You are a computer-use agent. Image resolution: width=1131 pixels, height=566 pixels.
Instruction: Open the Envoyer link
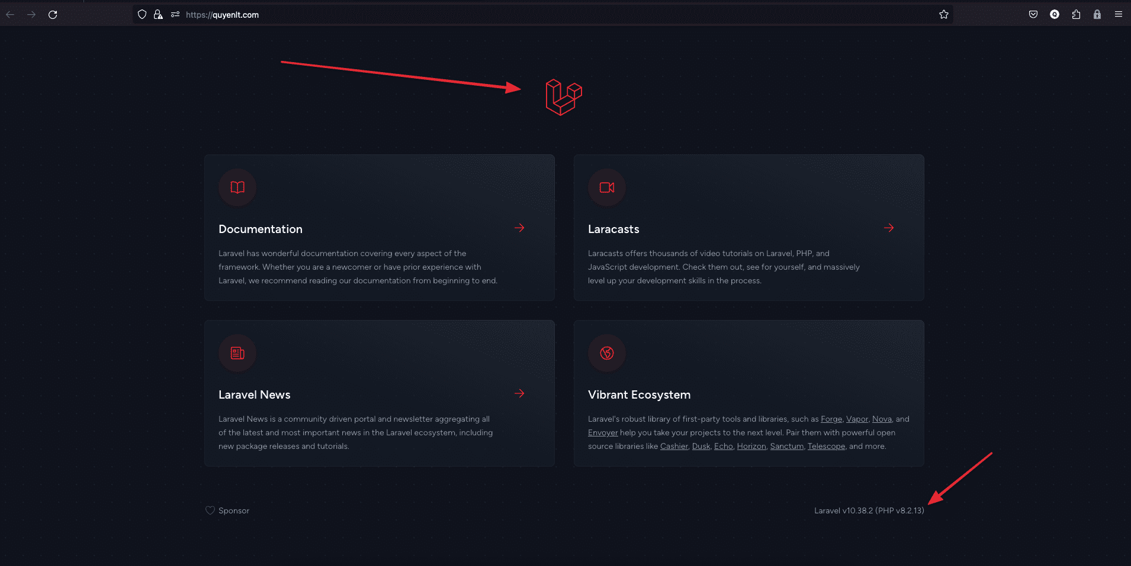click(602, 432)
